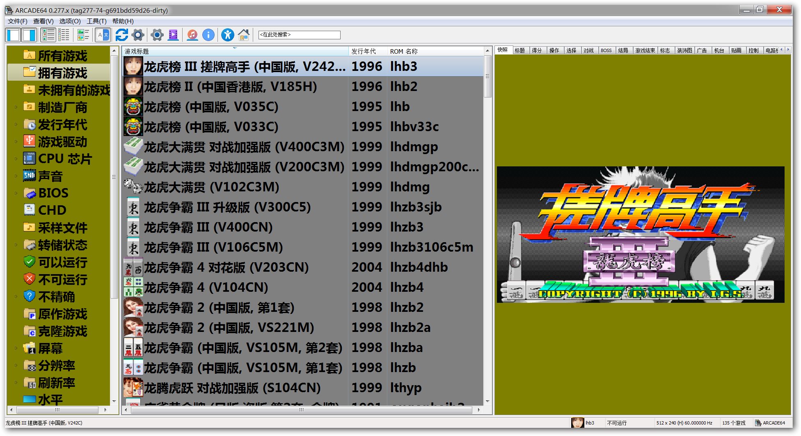Toggle the A/文 translation button
801x436 pixels.
pos(103,35)
